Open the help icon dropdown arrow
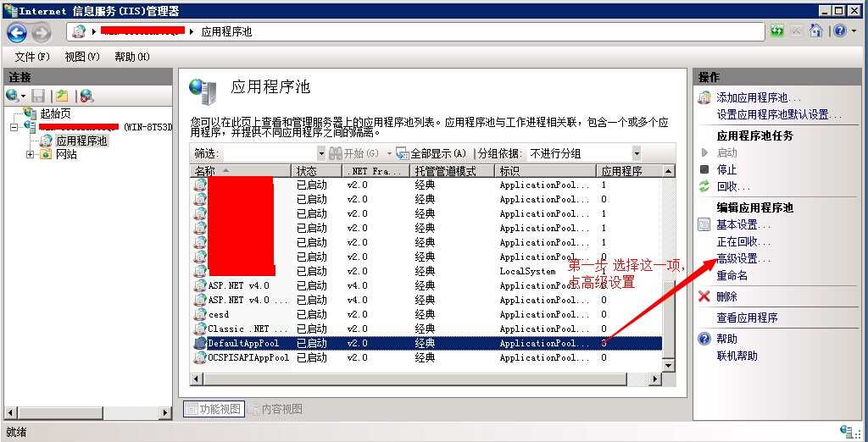 point(854,31)
